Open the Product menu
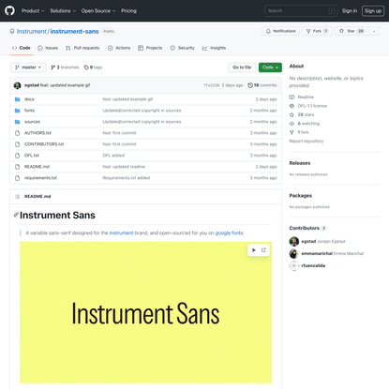The width and height of the screenshot is (389, 389). (33, 11)
